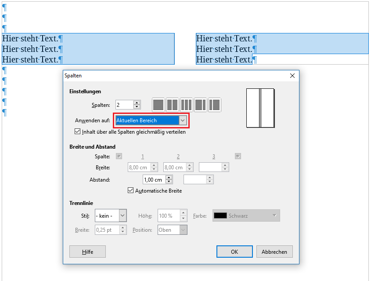371x281 pixels.
Task: Decrease the 1,00 cm Abstand value
Action: coord(169,182)
